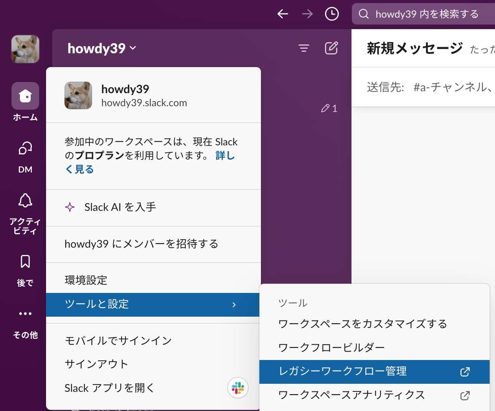The height and width of the screenshot is (411, 495).
Task: Go forward with the right arrow
Action: [x=307, y=14]
